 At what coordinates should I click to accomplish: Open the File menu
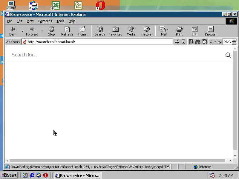click(x=10, y=21)
